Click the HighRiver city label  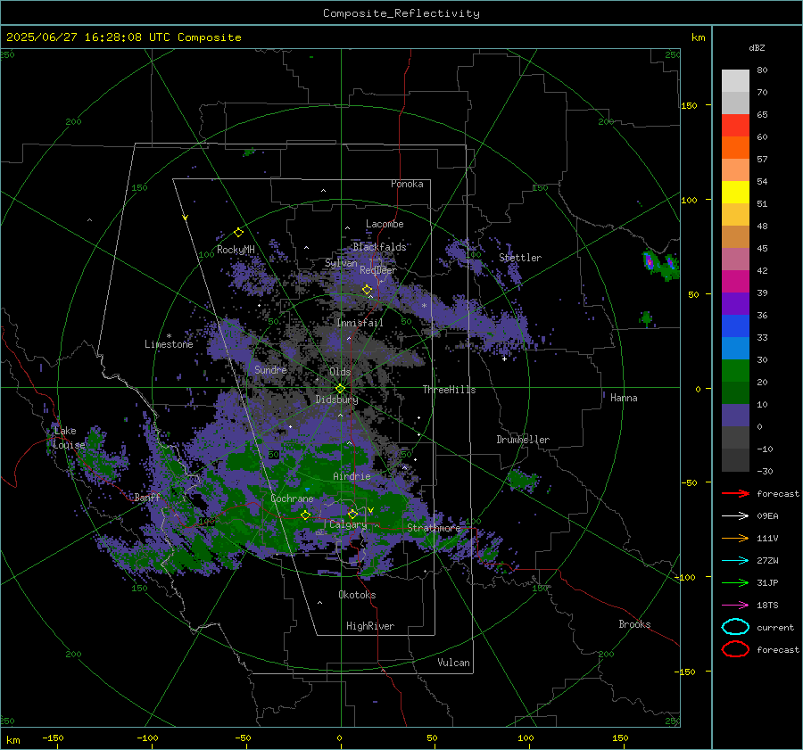point(370,626)
